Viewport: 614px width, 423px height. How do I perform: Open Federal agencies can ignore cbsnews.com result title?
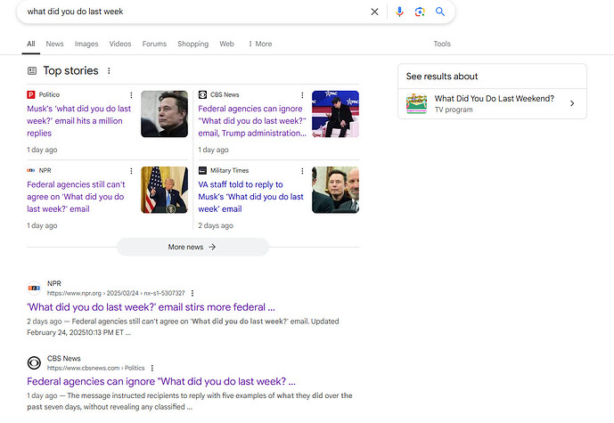pos(161,381)
